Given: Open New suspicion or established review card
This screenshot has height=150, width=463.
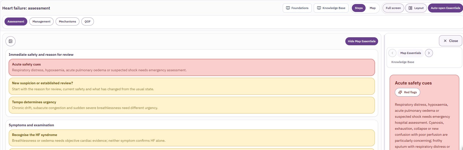Looking at the screenshot, I should point(192,86).
